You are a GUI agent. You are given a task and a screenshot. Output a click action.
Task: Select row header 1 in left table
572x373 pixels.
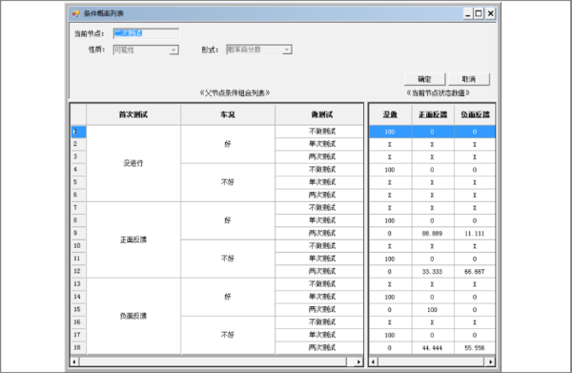tap(78, 132)
